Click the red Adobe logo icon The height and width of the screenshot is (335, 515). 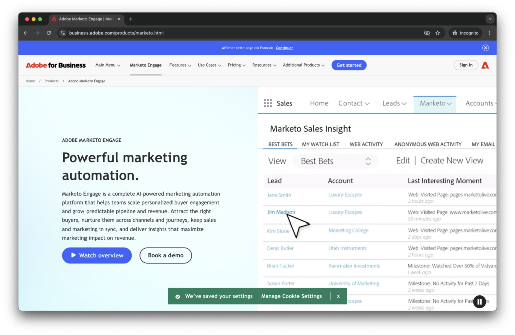tap(485, 65)
